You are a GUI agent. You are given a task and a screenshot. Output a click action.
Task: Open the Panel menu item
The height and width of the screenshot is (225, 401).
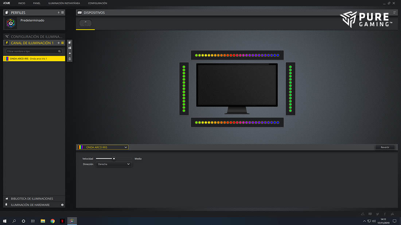tap(37, 3)
